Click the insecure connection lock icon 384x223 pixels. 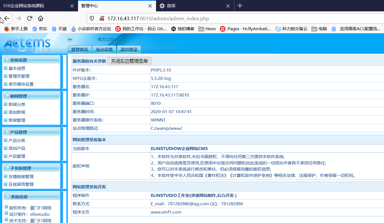click(102, 19)
